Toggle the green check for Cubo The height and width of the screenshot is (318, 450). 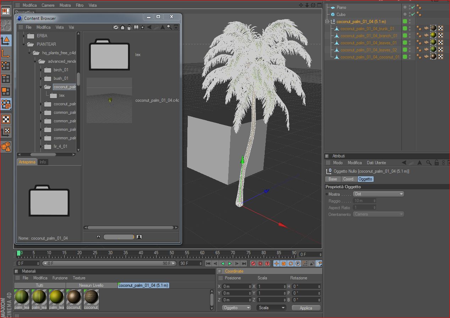[413, 15]
